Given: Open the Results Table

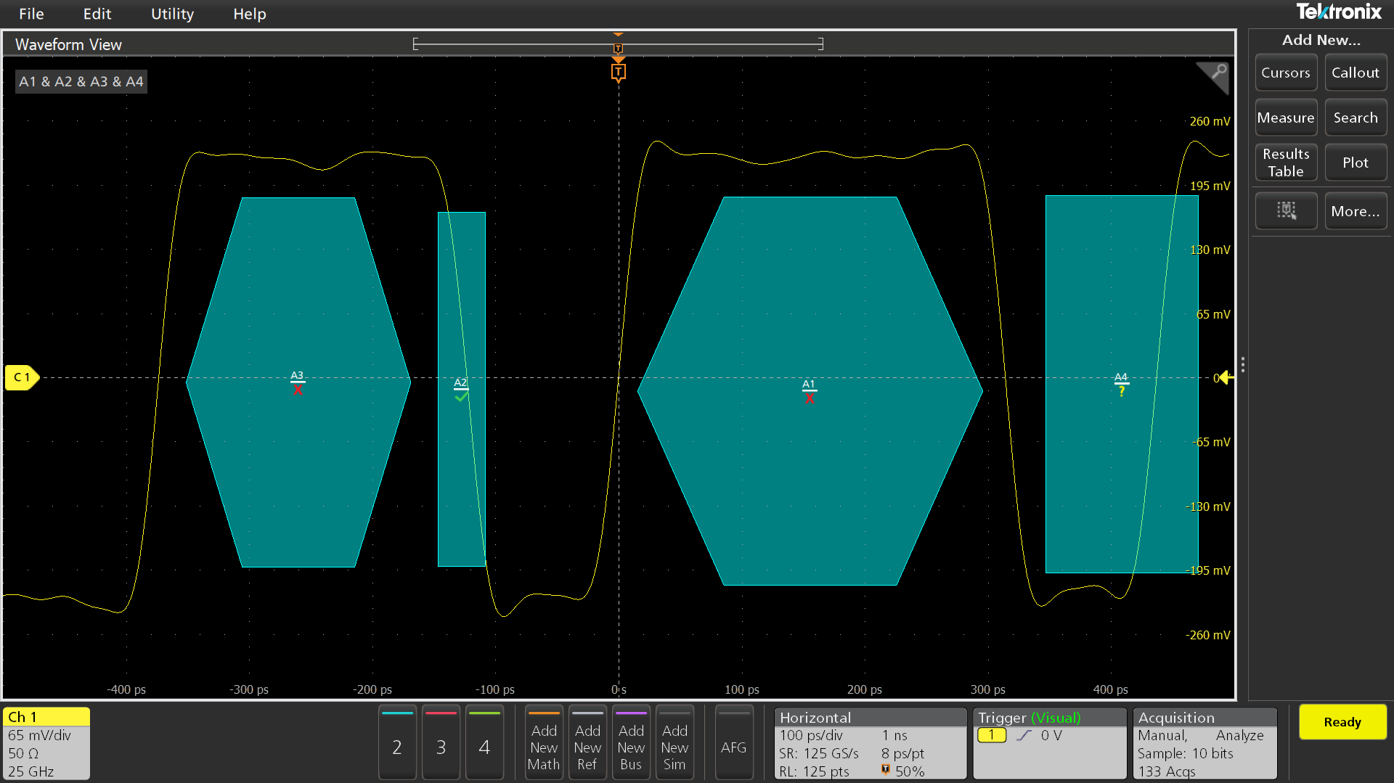Looking at the screenshot, I should click(x=1285, y=163).
